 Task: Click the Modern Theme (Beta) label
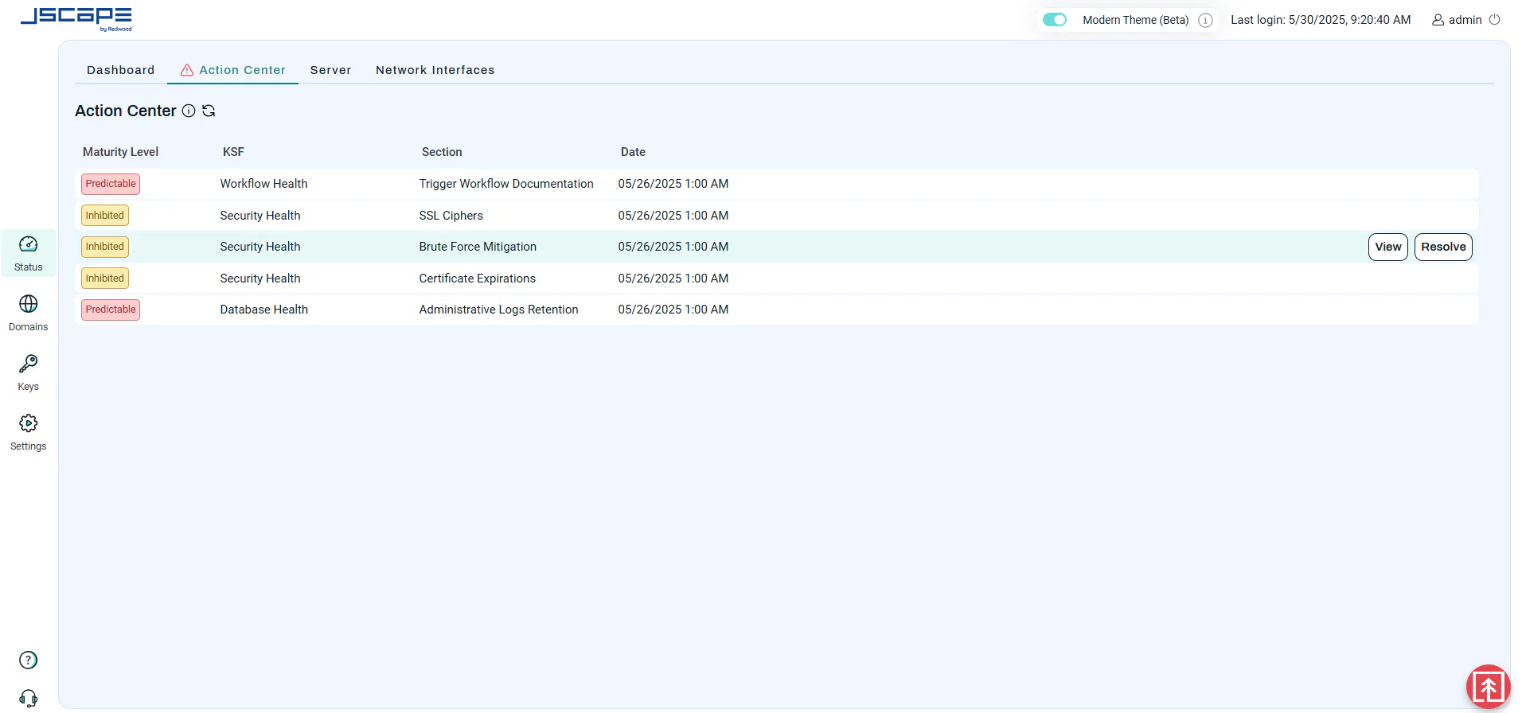(x=1136, y=20)
